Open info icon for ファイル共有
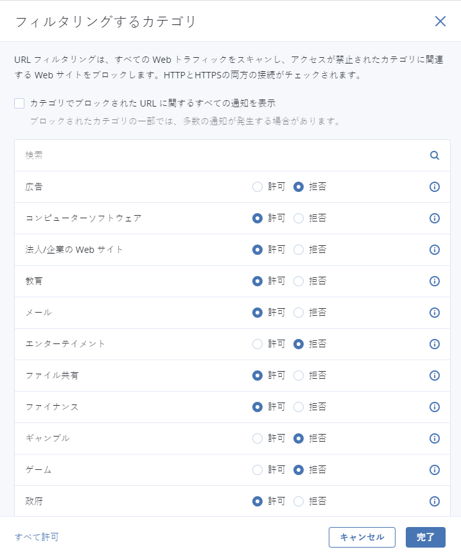Screen dimensions: 461x554 (x=434, y=376)
